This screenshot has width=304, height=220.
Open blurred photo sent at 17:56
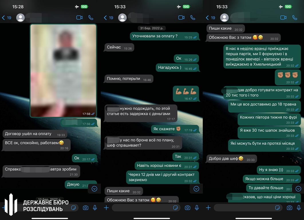click(63, 71)
